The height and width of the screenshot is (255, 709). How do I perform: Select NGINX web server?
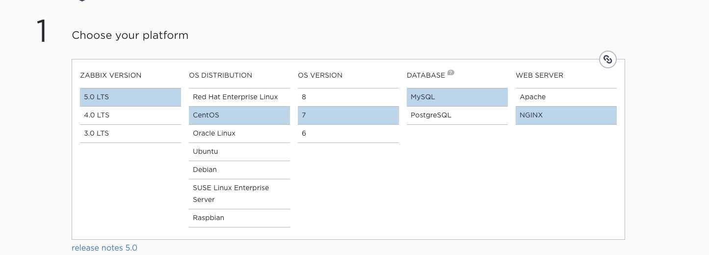pos(566,115)
